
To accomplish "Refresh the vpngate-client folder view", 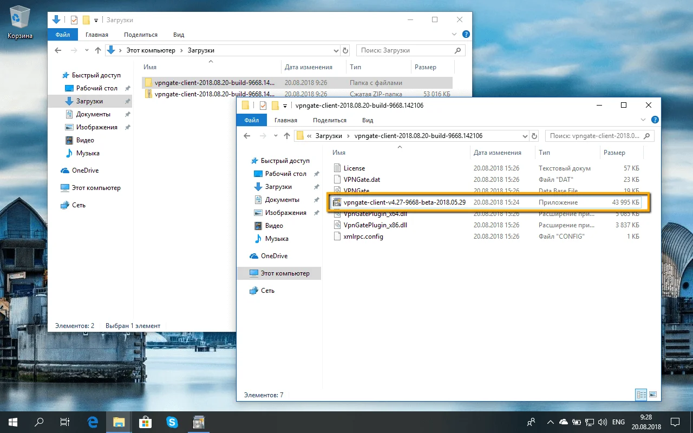I will [x=534, y=136].
